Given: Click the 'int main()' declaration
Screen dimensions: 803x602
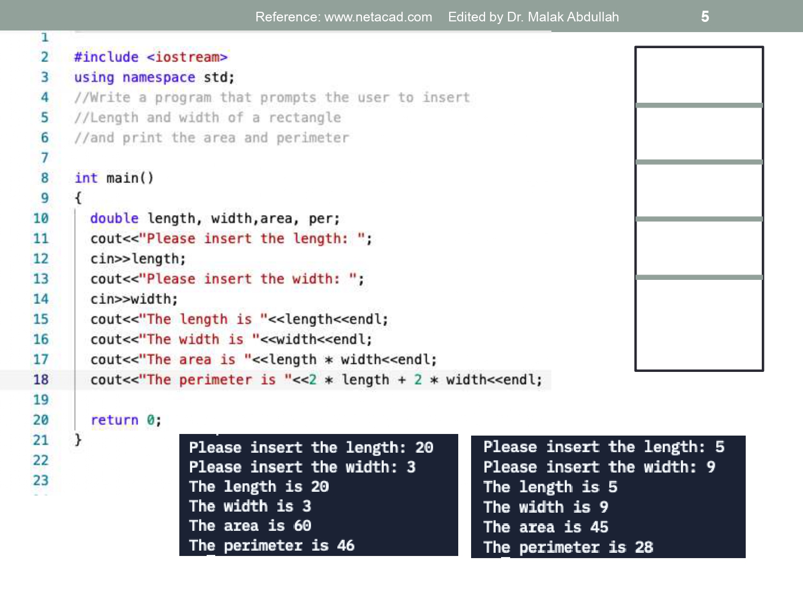Looking at the screenshot, I should (x=114, y=178).
